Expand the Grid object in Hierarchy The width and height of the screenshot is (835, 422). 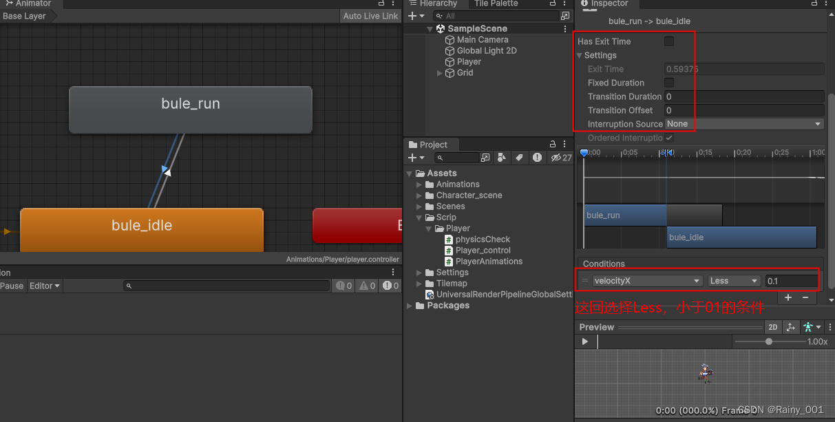441,73
